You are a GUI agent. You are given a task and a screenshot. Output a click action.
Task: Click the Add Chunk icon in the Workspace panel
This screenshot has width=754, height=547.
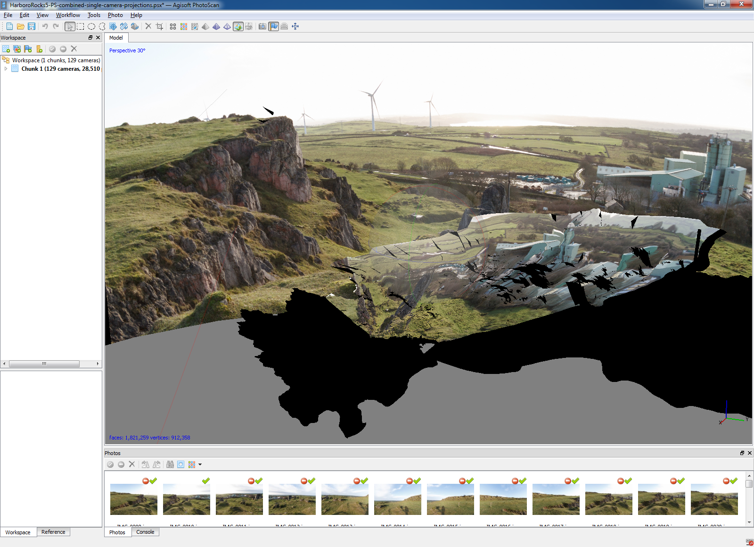(x=6, y=49)
